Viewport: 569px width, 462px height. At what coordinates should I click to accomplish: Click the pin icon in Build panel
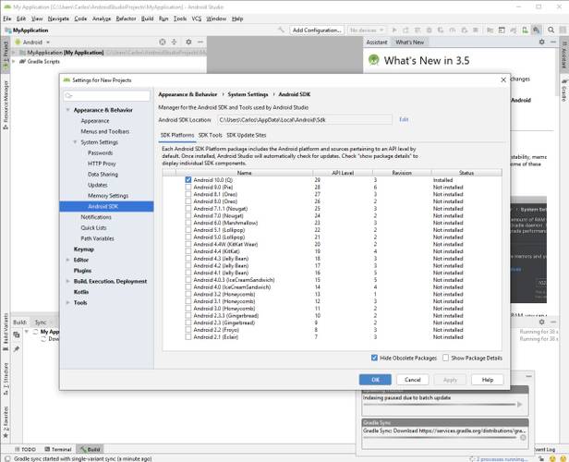[17, 348]
